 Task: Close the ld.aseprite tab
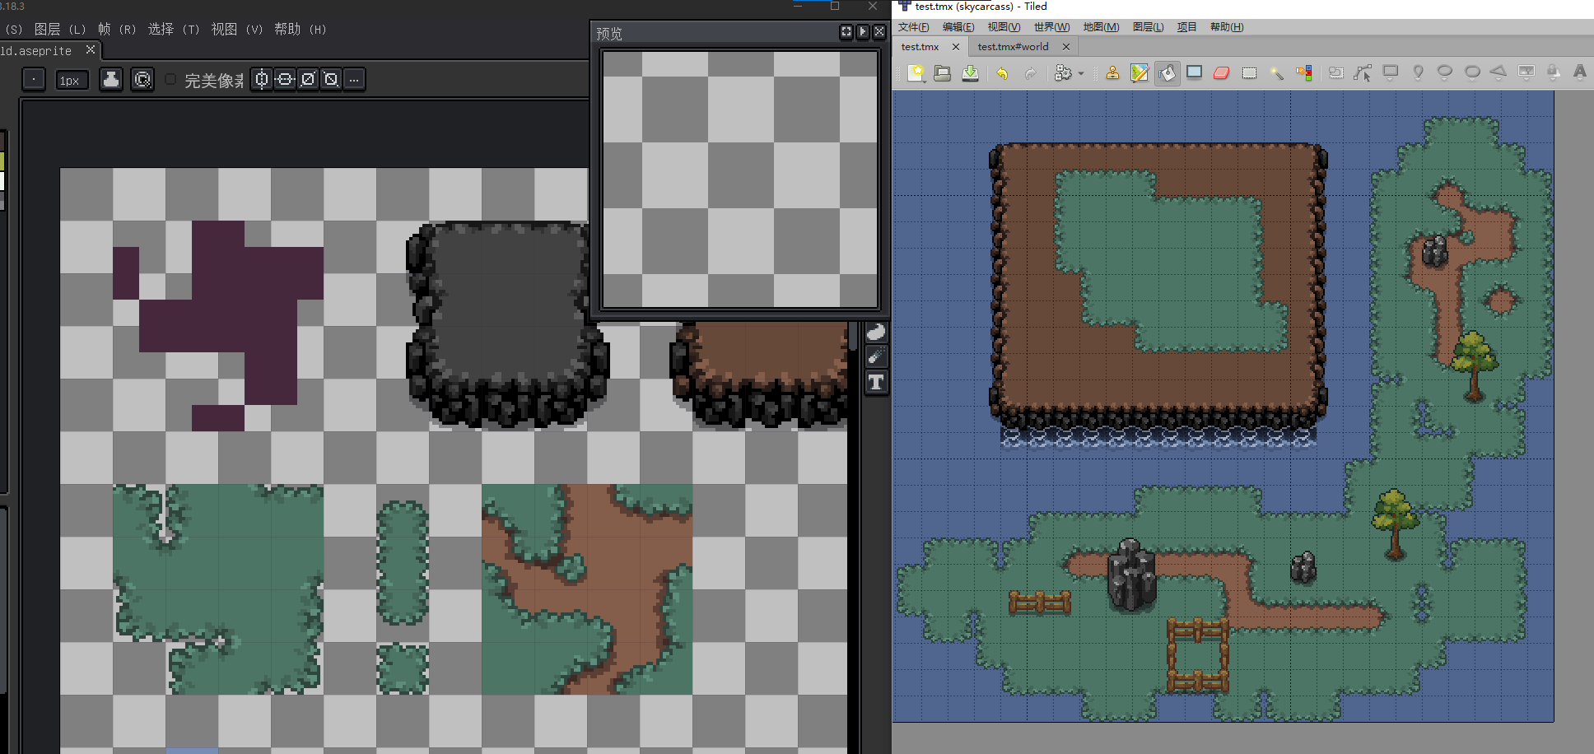point(91,50)
